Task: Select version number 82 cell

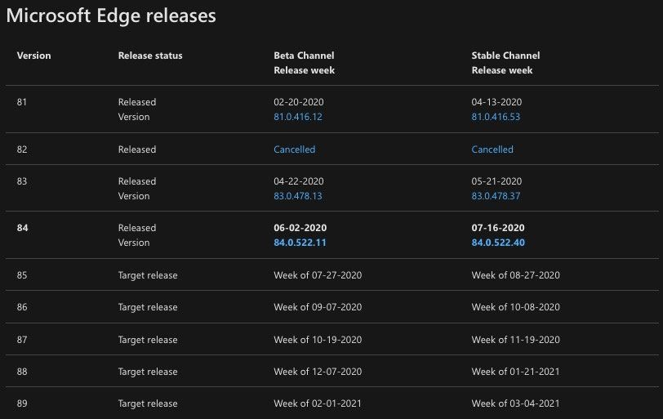Action: click(x=22, y=149)
